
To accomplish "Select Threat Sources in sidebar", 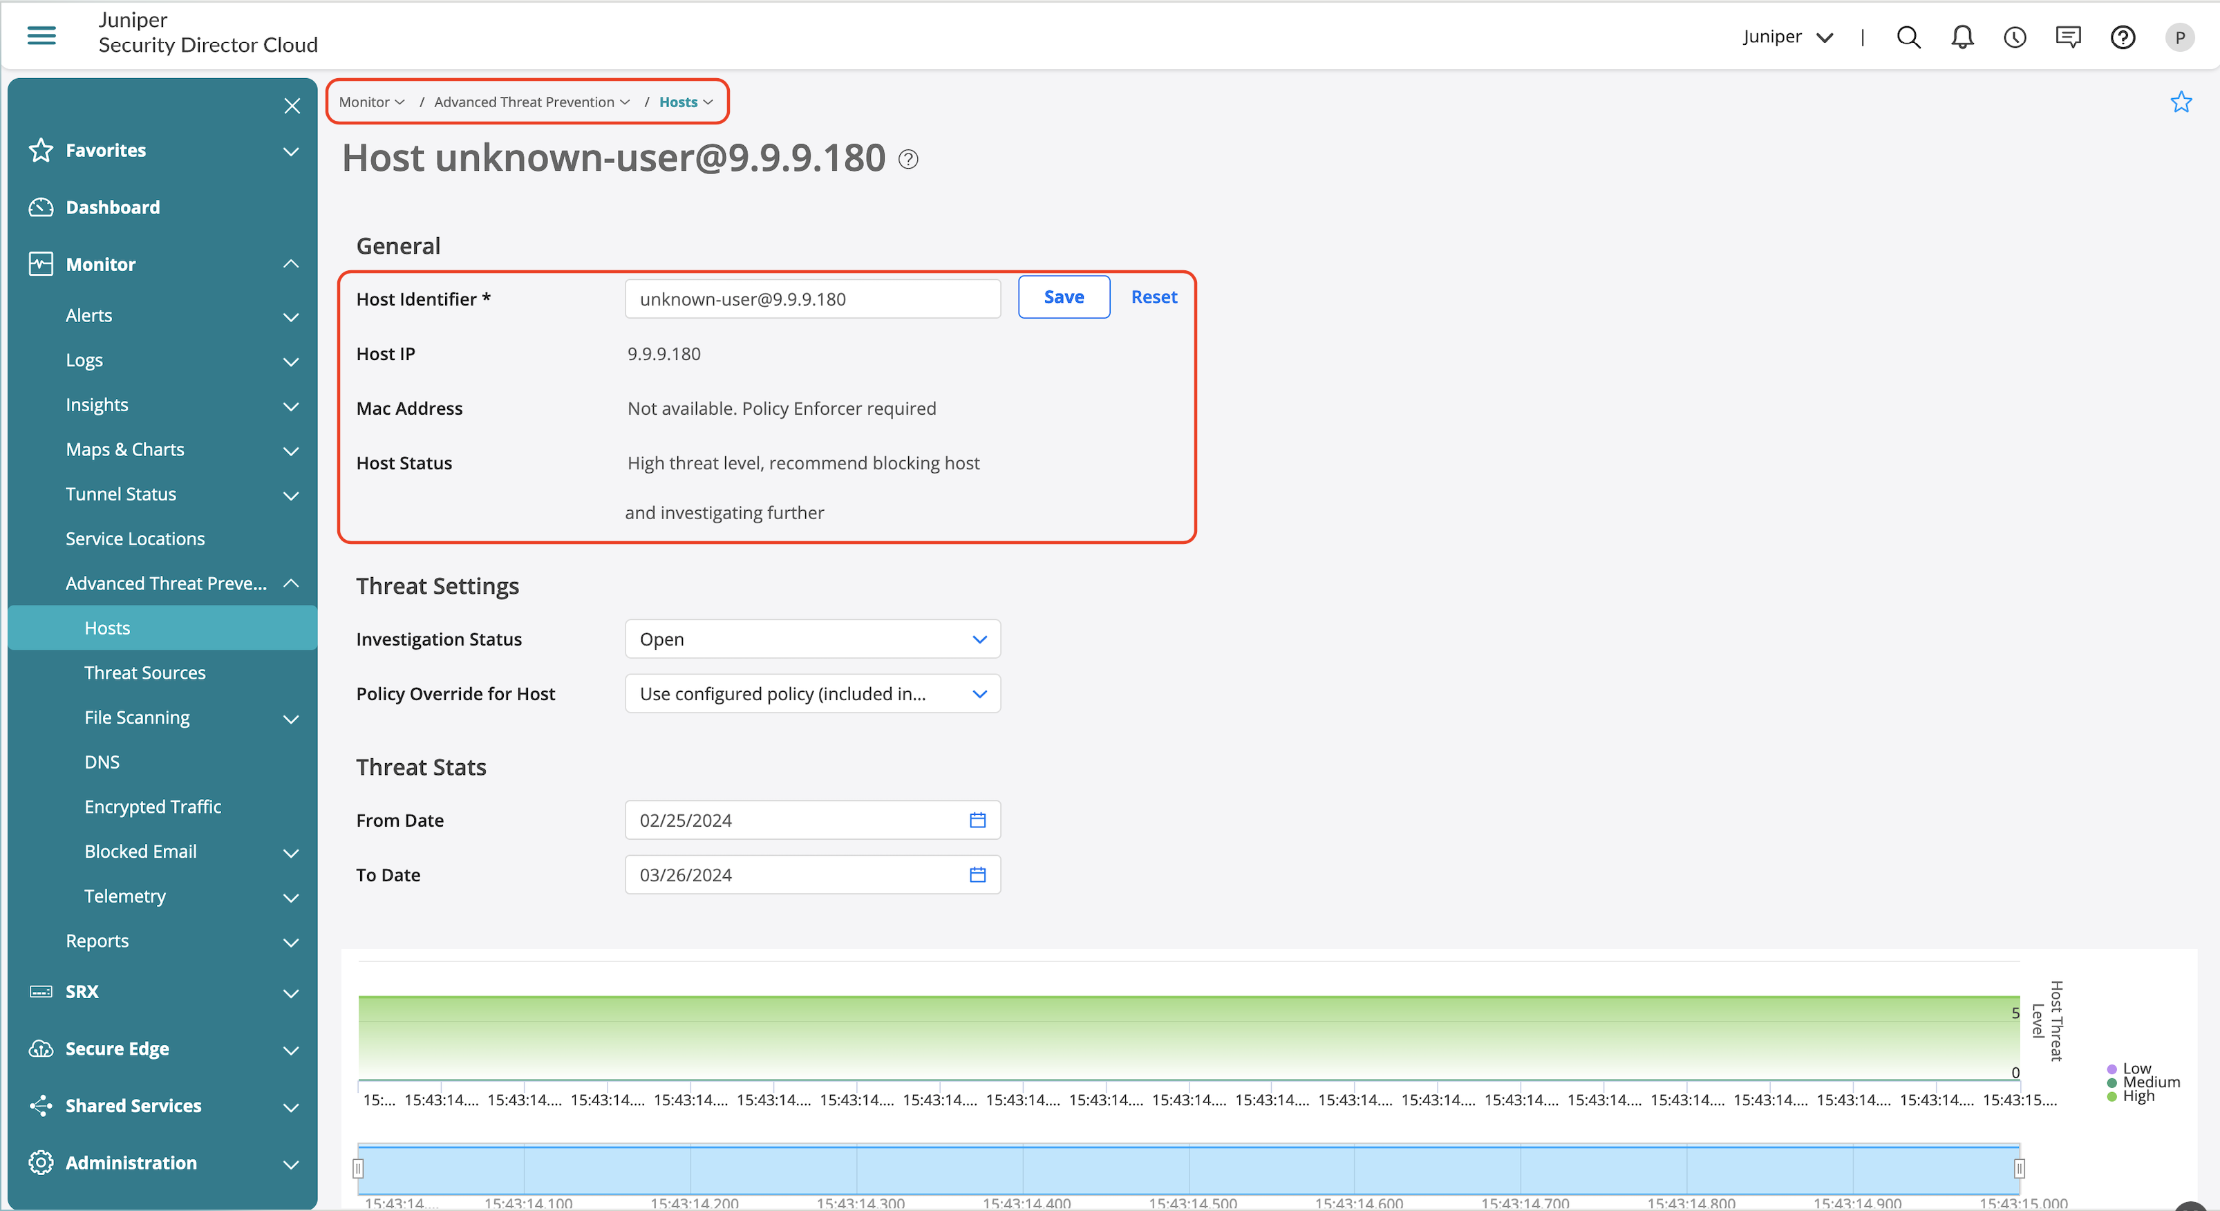I will point(144,673).
